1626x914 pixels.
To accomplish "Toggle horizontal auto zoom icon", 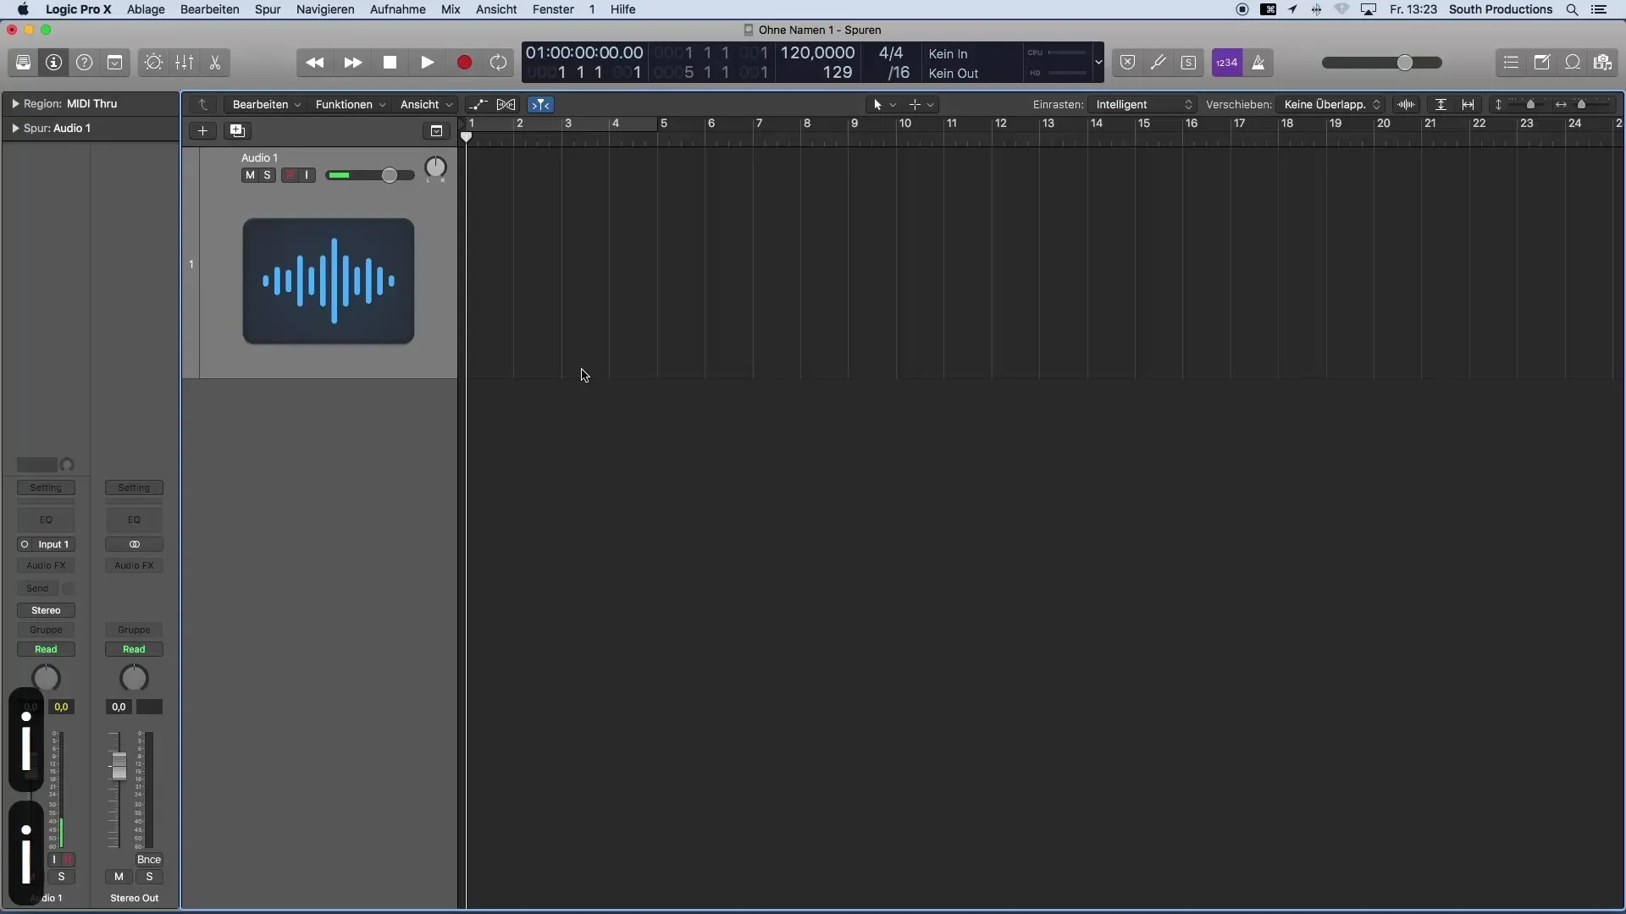I will 1468,105.
